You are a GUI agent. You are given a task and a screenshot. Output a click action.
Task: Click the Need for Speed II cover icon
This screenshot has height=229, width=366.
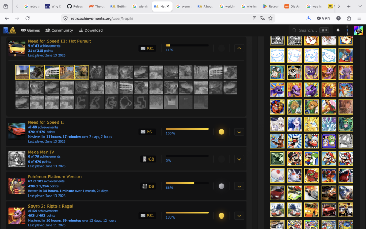[17, 132]
